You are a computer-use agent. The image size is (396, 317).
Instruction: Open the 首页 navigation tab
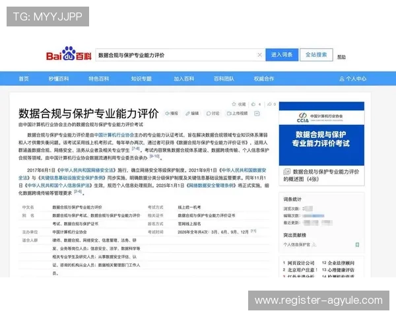click(x=24, y=79)
